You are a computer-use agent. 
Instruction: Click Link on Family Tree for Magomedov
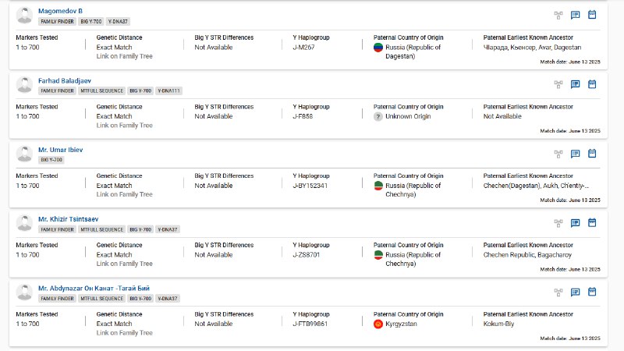[x=124, y=56]
